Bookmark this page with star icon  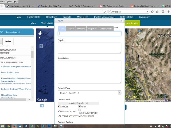tap(152, 12)
